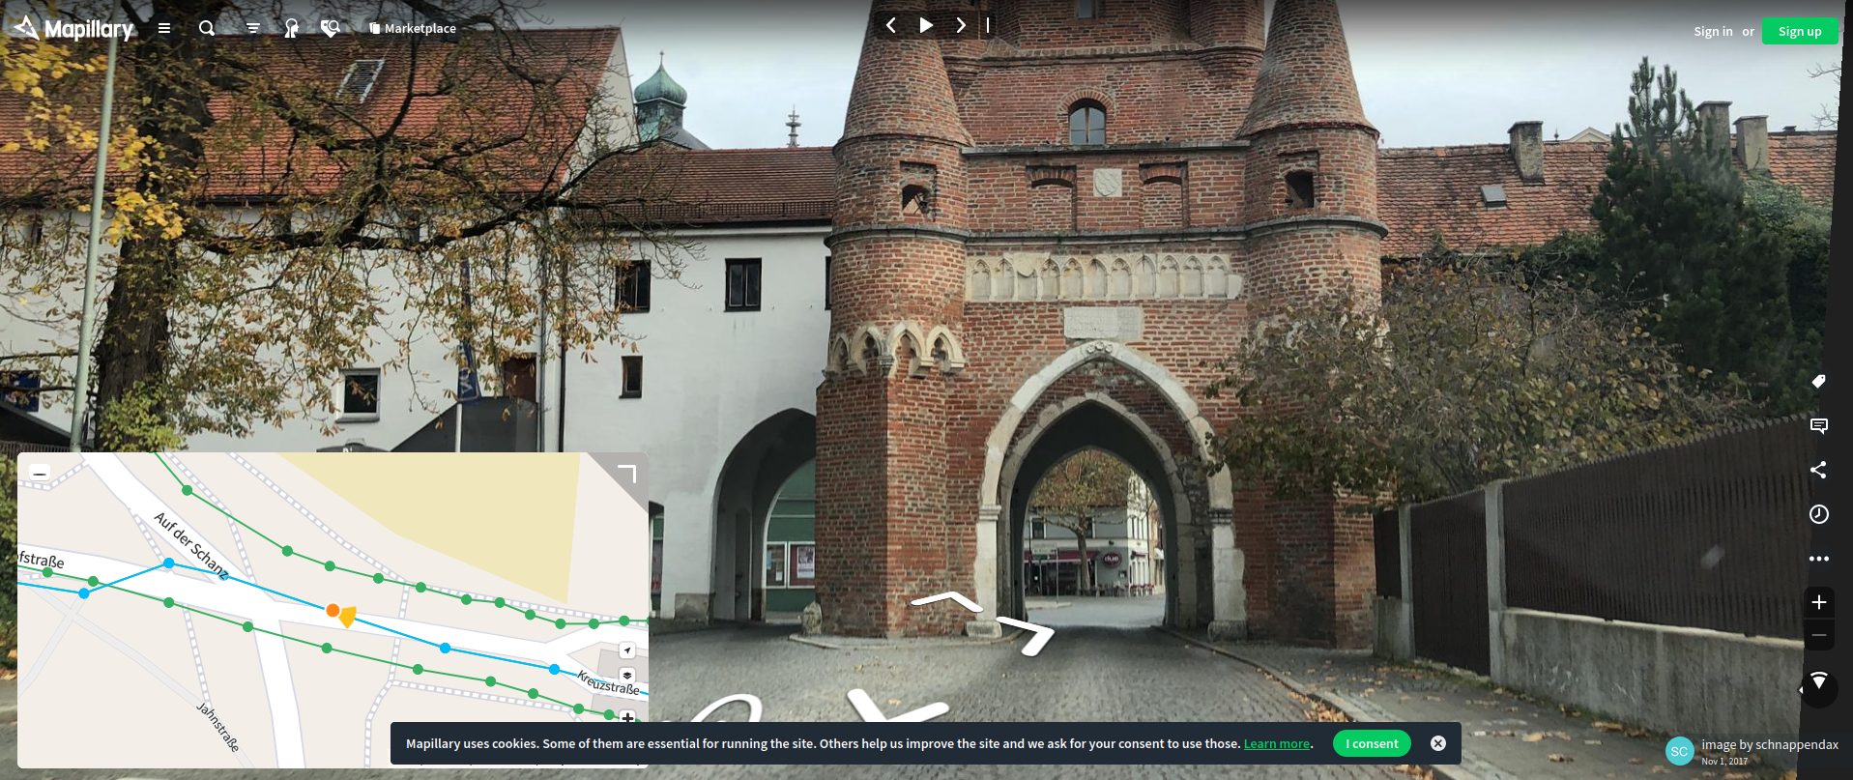Click the share icon

pyautogui.click(x=1818, y=470)
